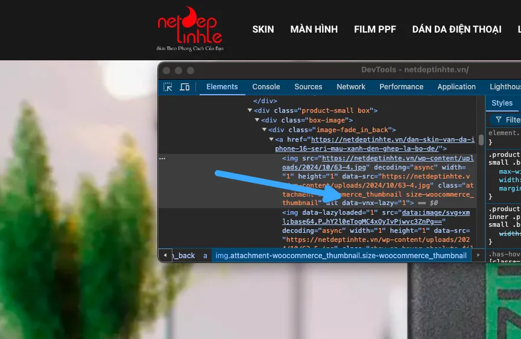Switch to the Elements tab
The height and width of the screenshot is (339, 521).
222,87
